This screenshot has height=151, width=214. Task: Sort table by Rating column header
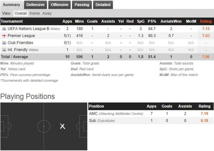[x=206, y=21]
